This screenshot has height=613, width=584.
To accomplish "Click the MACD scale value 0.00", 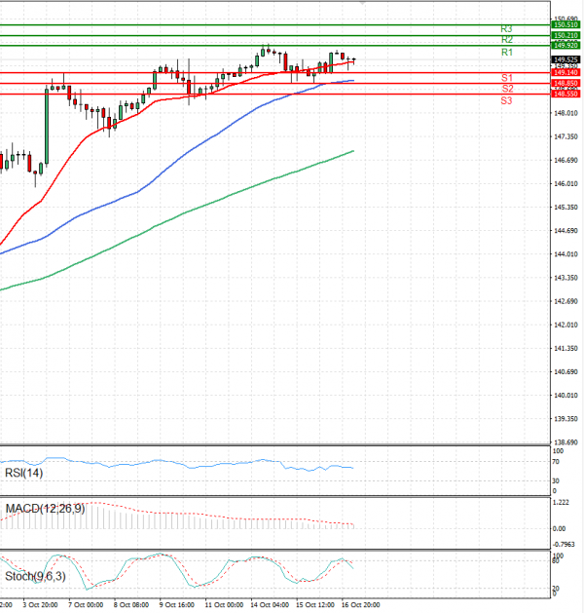I will pyautogui.click(x=559, y=528).
